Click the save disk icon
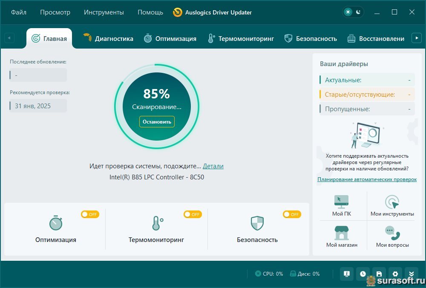 (379, 274)
